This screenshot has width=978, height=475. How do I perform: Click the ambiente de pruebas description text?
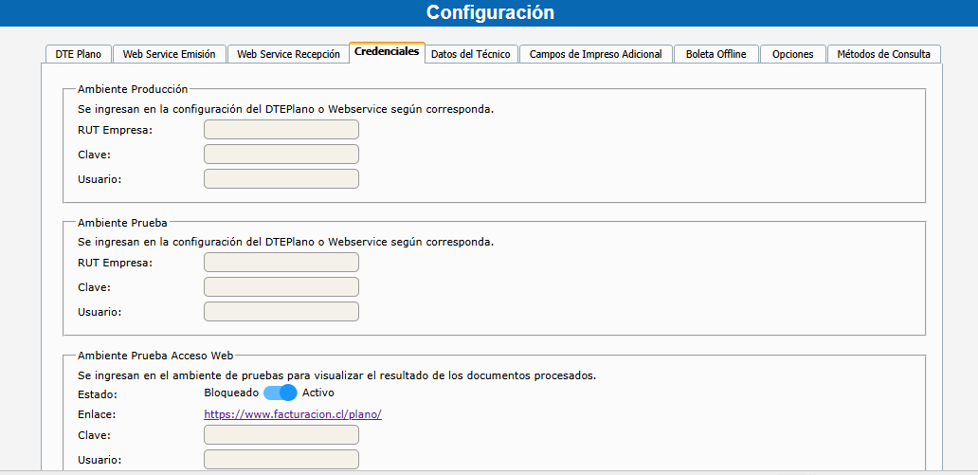pos(336,375)
